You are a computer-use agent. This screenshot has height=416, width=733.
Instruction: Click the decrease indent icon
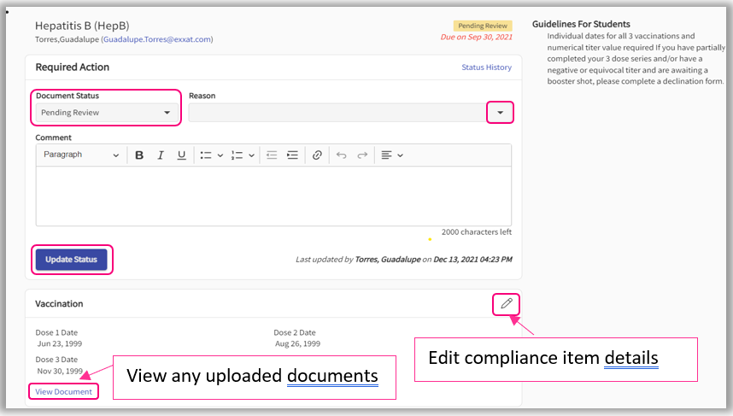click(272, 155)
